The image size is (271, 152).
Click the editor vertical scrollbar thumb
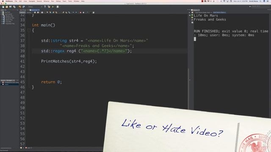click(188, 89)
